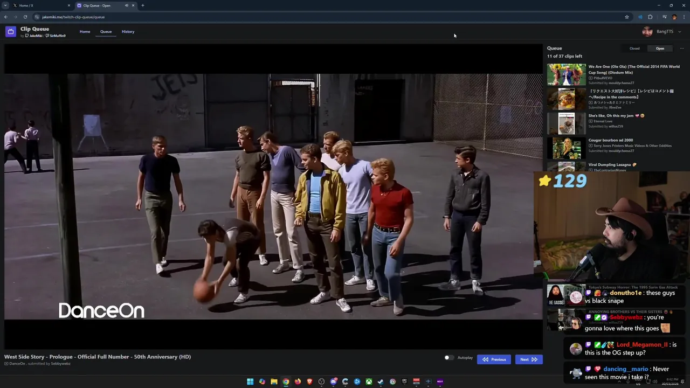Select the Japanese recipe clip thumbnail

pos(567,99)
